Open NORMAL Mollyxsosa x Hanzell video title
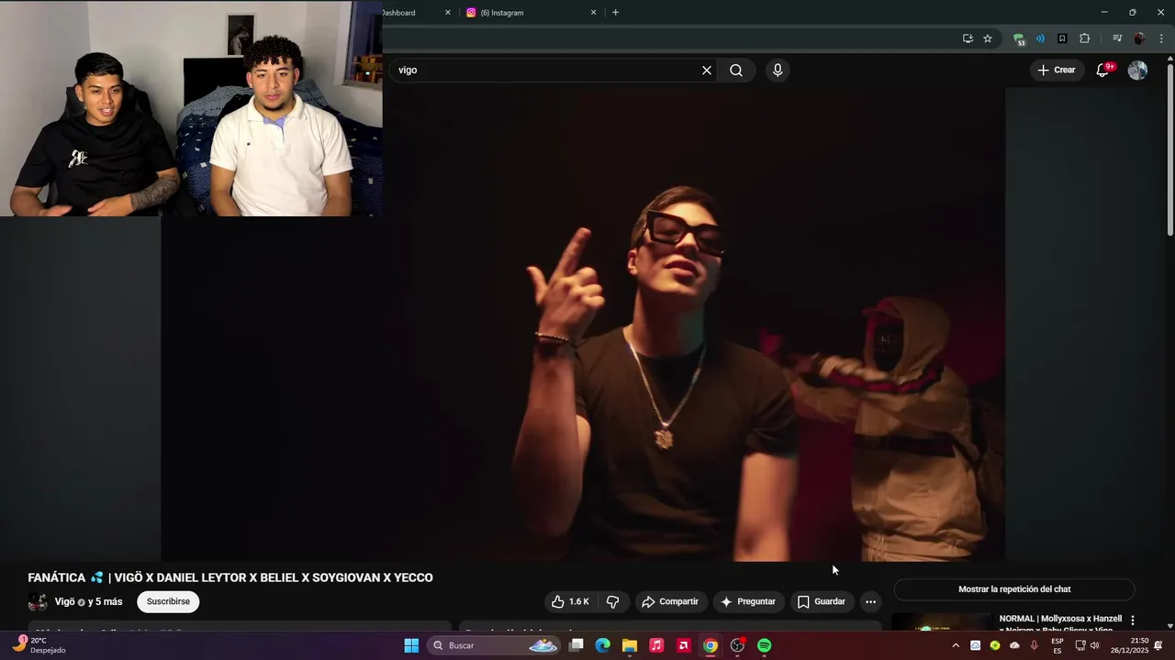This screenshot has width=1175, height=660. click(x=1060, y=624)
